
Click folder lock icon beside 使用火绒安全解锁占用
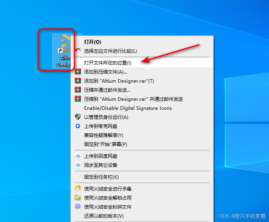coord(78,198)
